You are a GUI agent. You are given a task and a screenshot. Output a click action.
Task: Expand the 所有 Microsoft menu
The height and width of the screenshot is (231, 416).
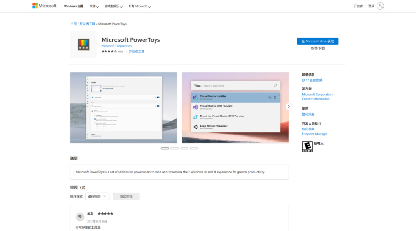pos(140,6)
